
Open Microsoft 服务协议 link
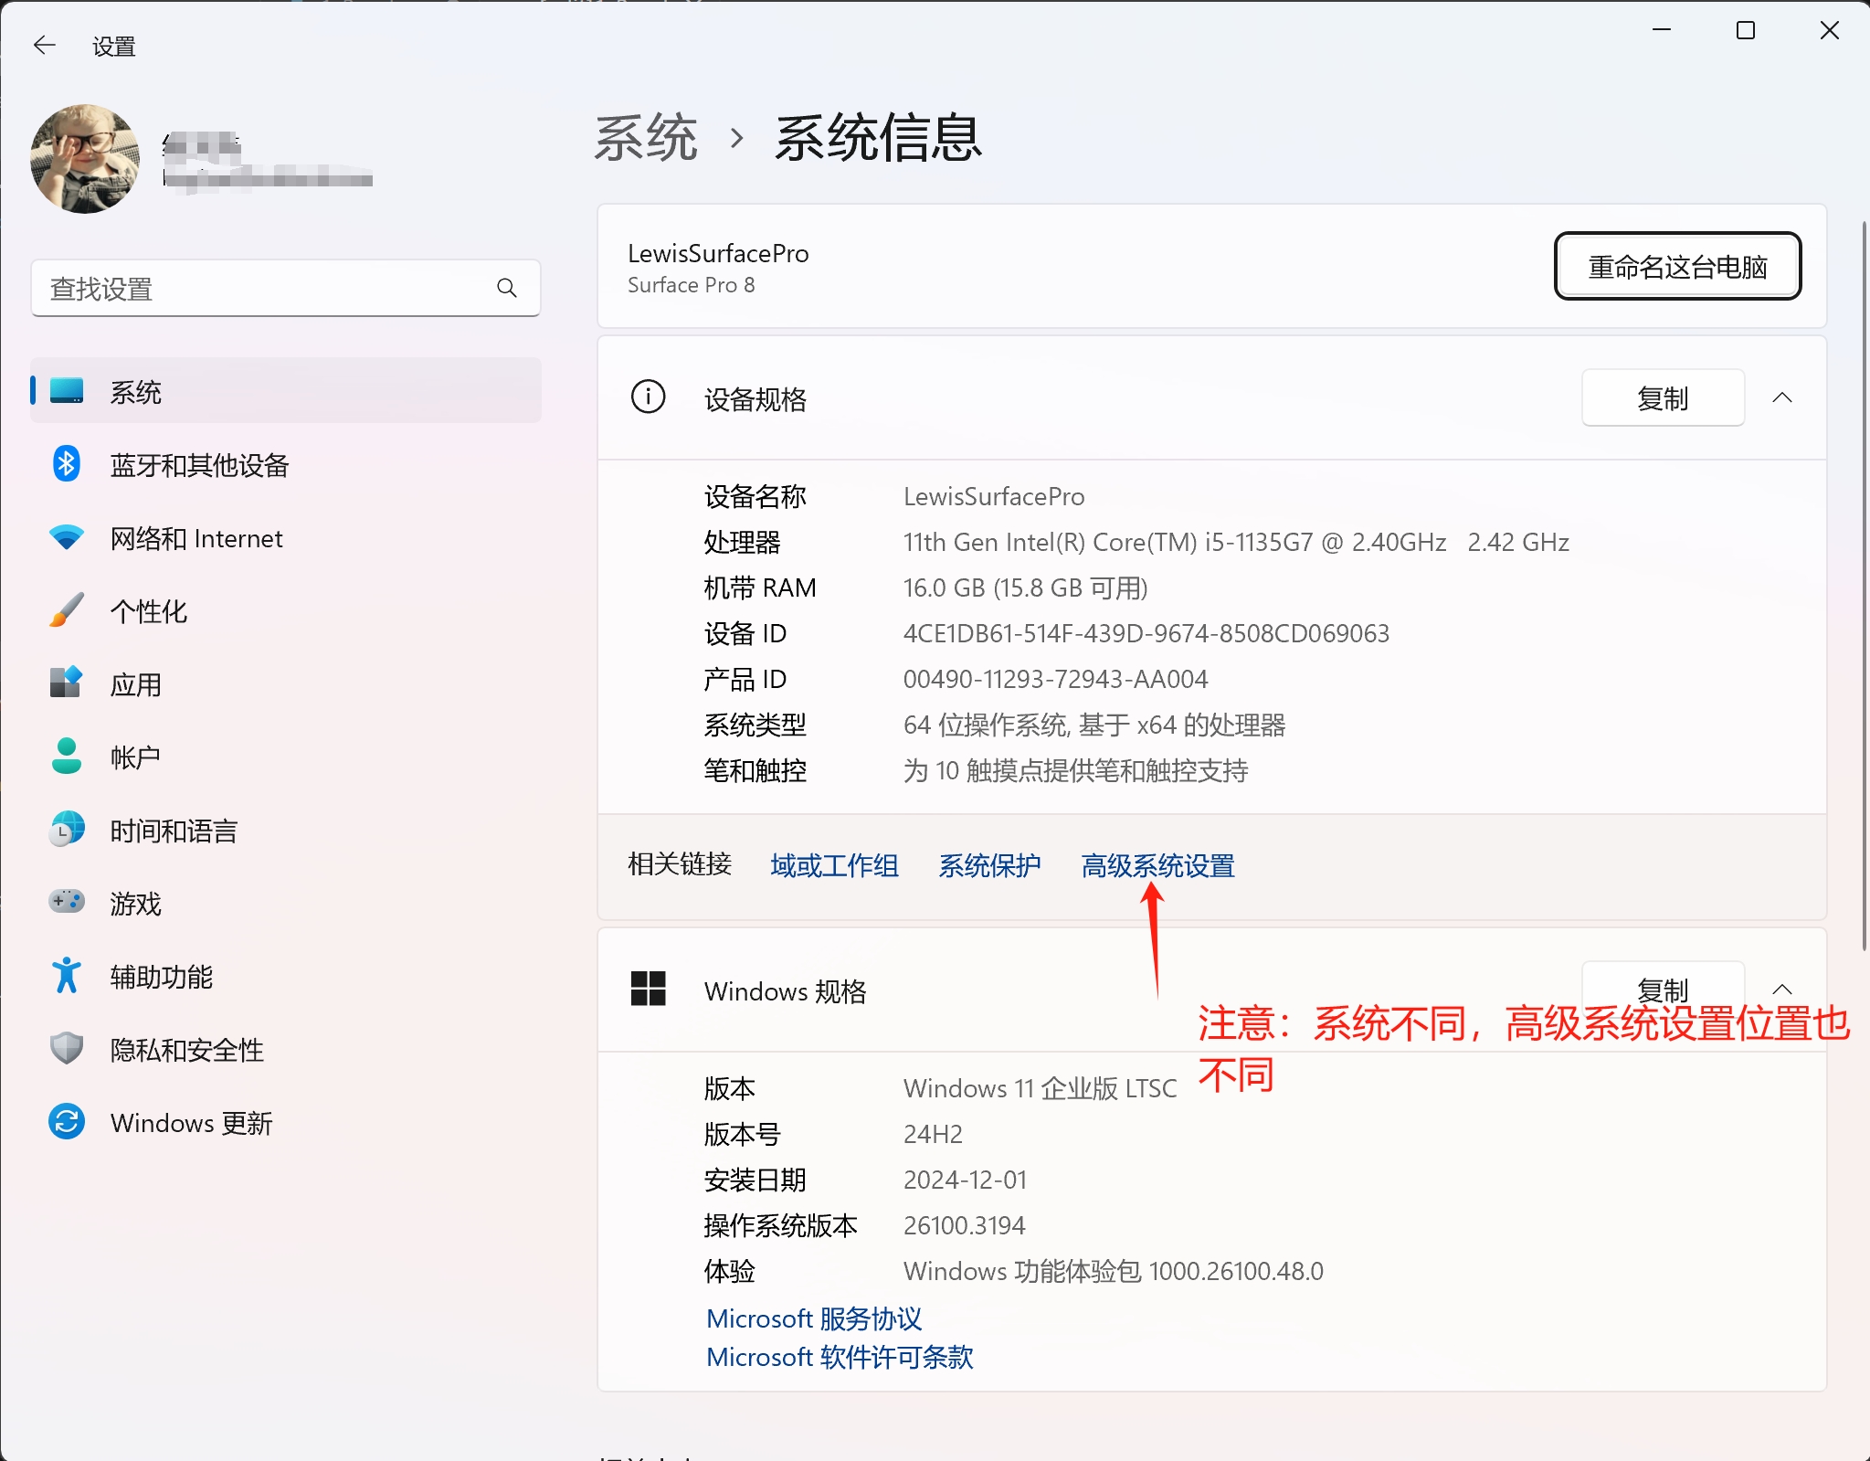814,1318
